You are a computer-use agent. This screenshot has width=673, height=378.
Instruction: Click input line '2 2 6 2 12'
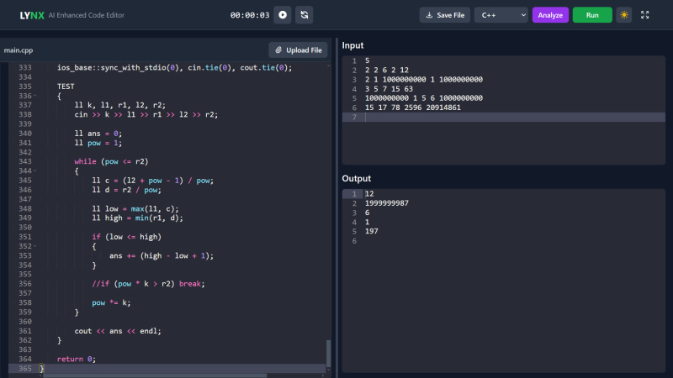pos(387,70)
